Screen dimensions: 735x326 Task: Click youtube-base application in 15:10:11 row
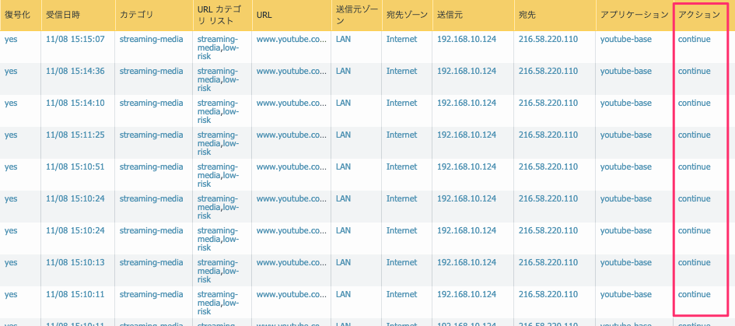(626, 295)
